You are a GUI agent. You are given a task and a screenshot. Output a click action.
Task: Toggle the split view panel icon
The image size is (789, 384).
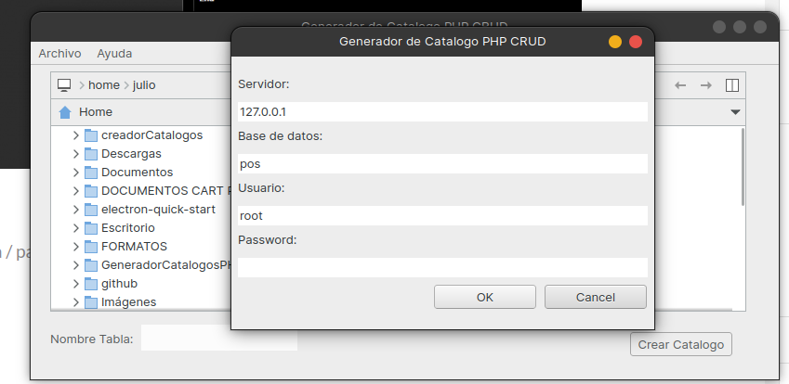pyautogui.click(x=732, y=85)
